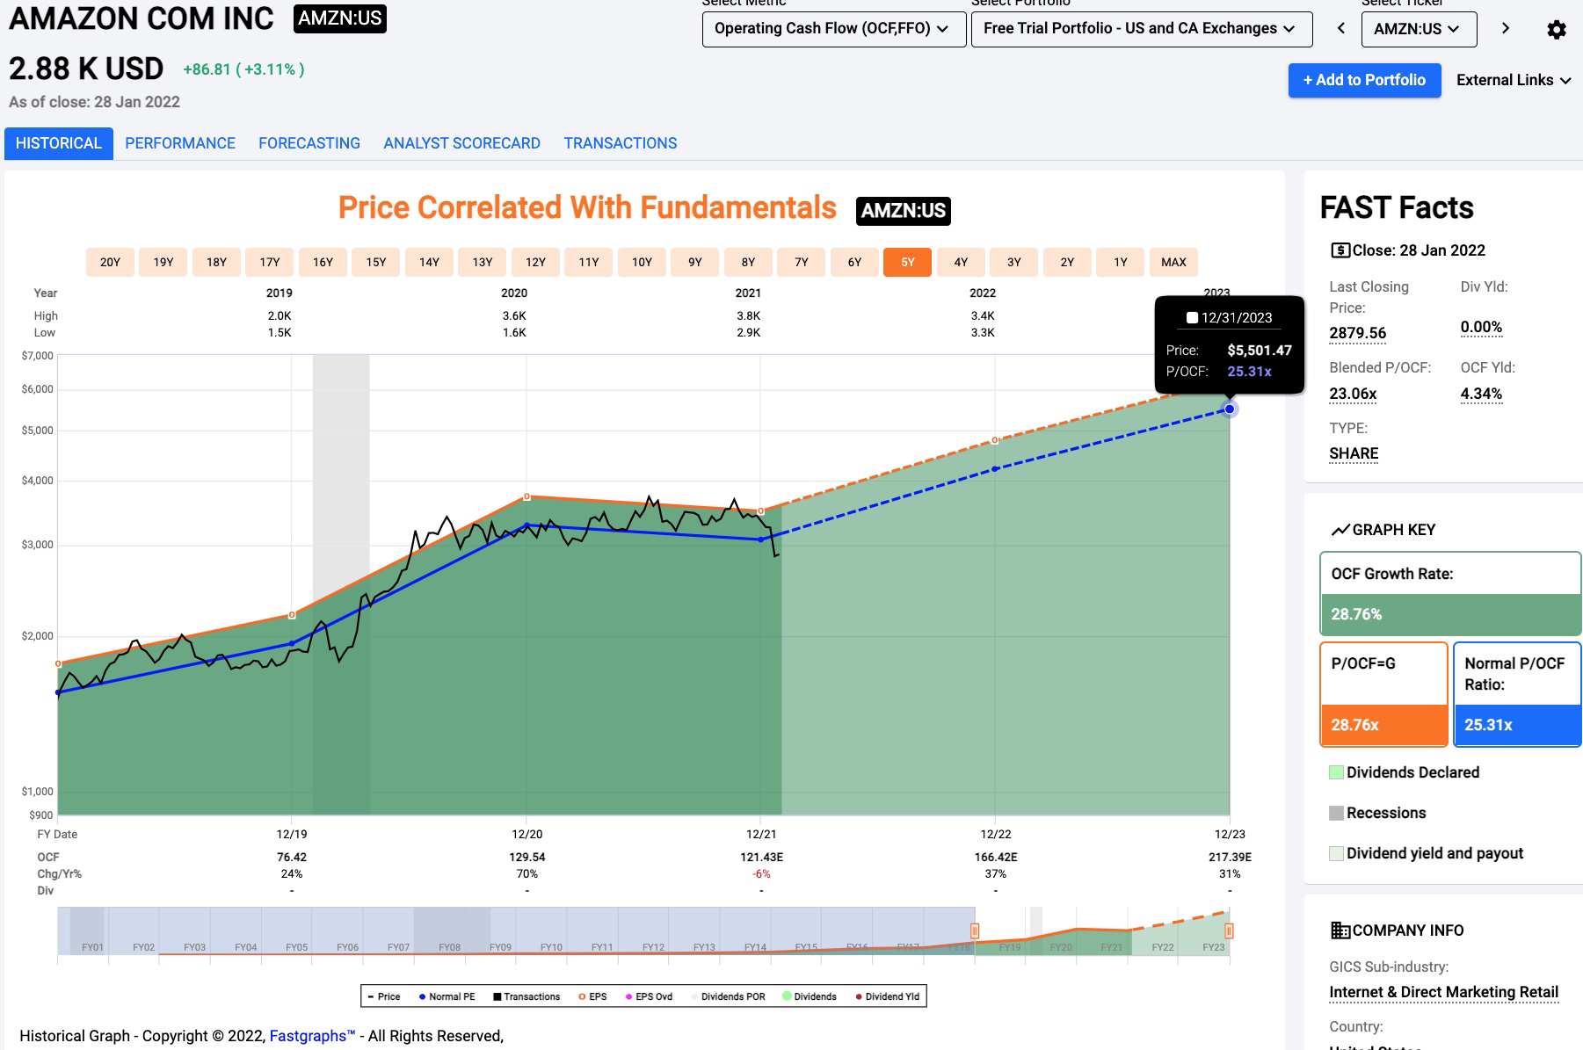Open the settings gear icon
1583x1050 pixels.
[x=1556, y=29]
